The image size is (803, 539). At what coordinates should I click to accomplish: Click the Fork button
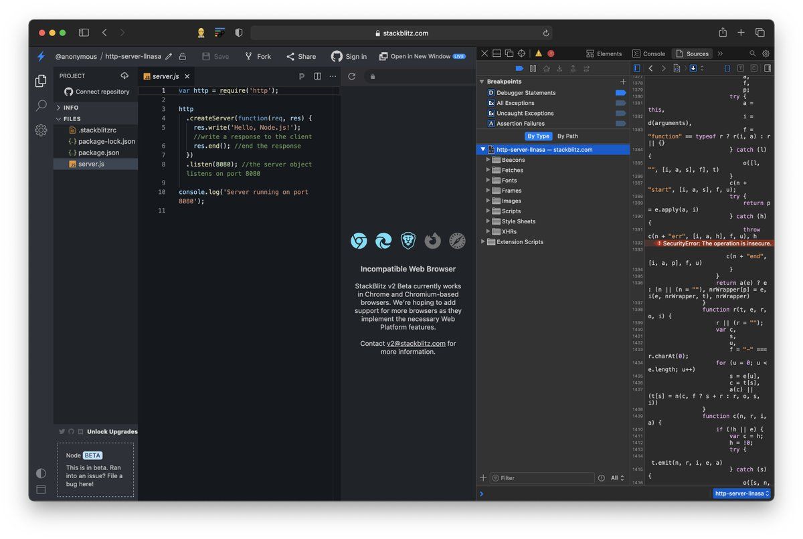258,57
